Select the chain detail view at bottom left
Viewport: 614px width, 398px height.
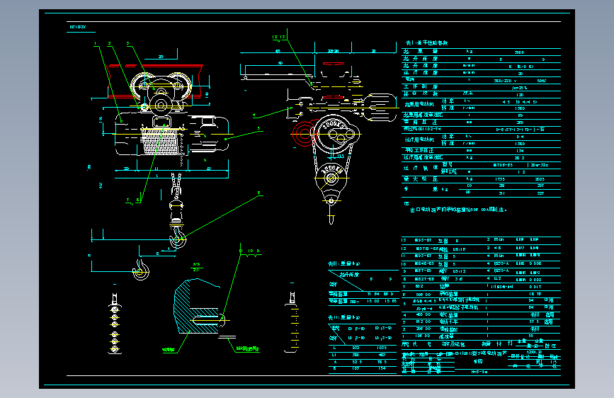click(115, 324)
